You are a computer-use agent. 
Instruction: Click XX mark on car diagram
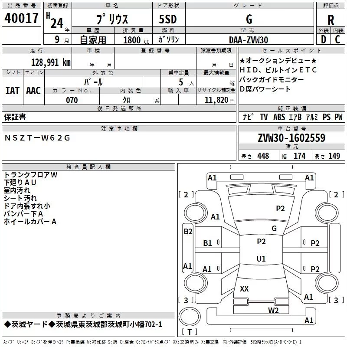[244, 288]
